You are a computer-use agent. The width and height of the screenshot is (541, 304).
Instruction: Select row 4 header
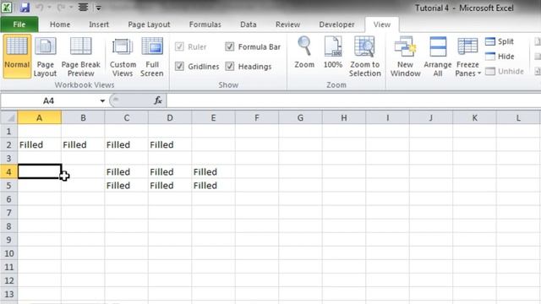click(x=8, y=171)
